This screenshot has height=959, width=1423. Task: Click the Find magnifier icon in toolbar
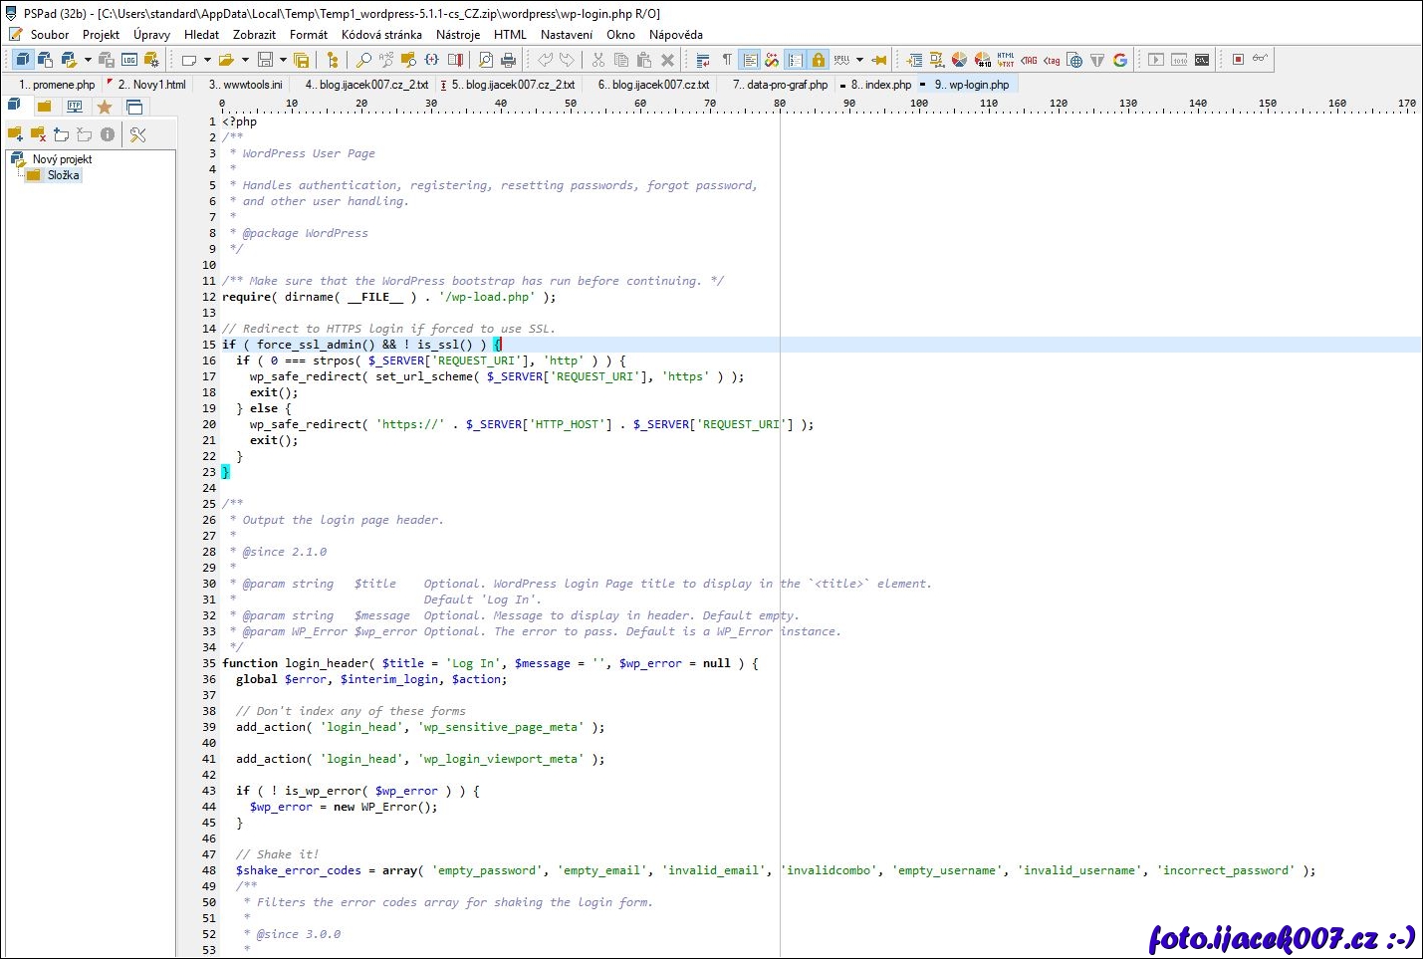(364, 60)
